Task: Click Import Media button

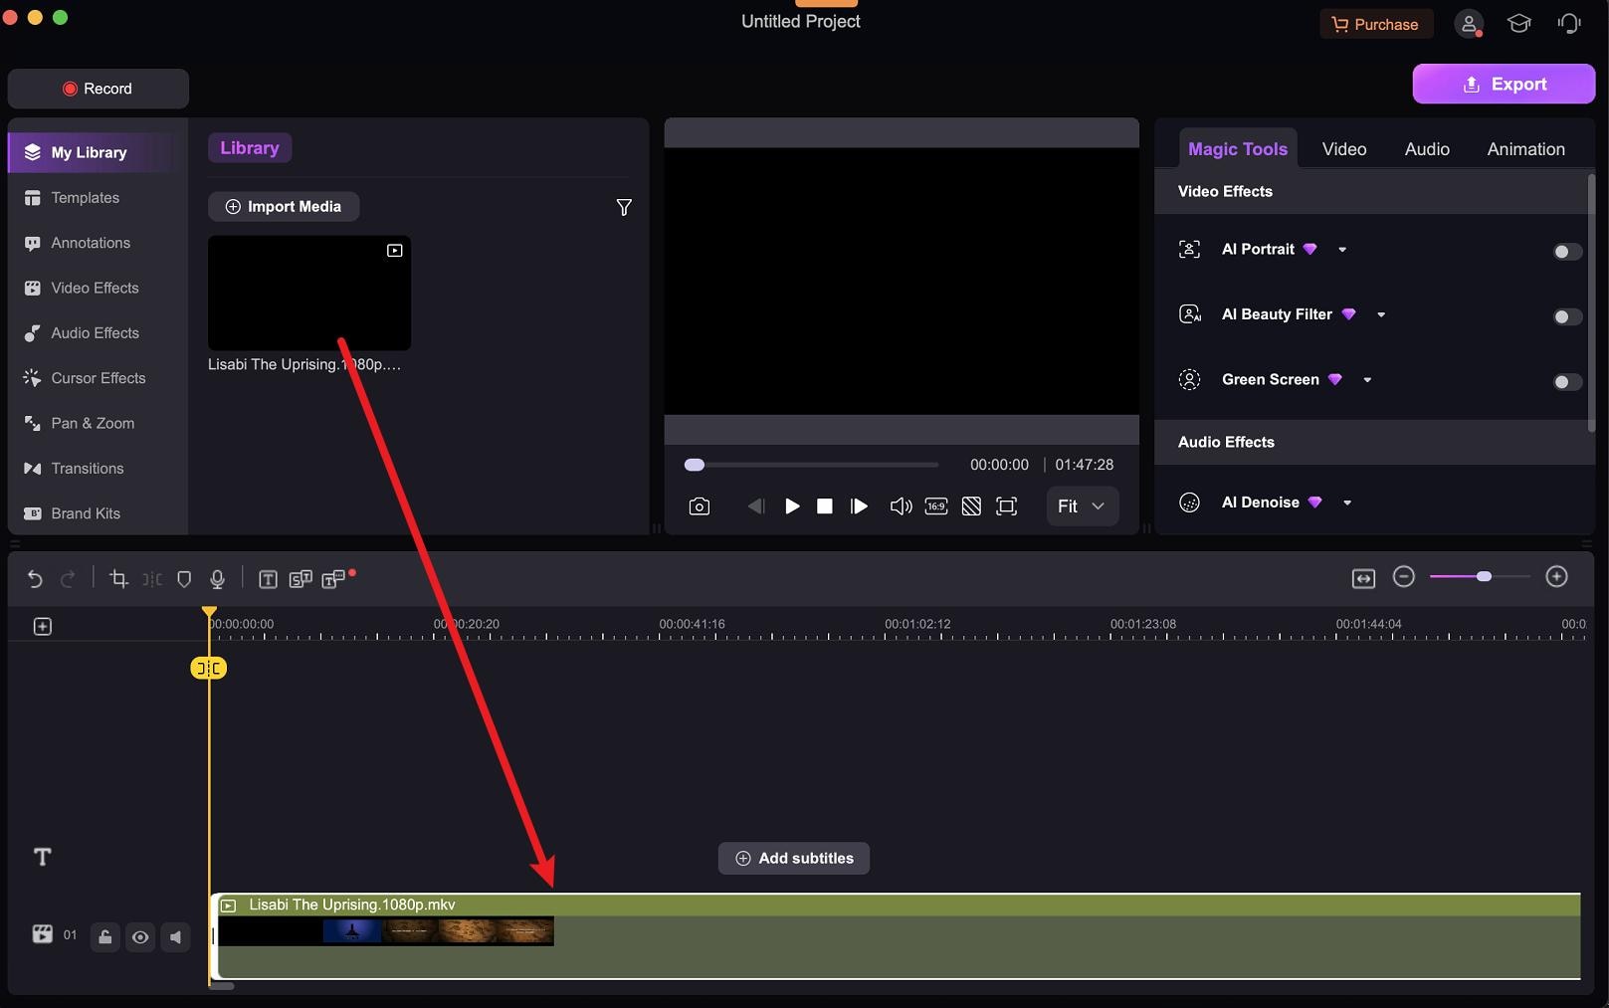Action: click(x=284, y=206)
